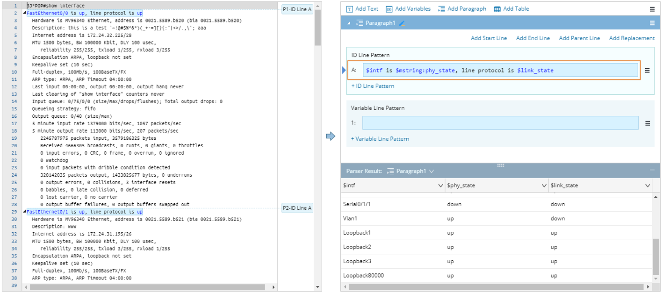662x293 pixels.
Task: Open the hamburger menu in top toolbar
Action: (652, 9)
